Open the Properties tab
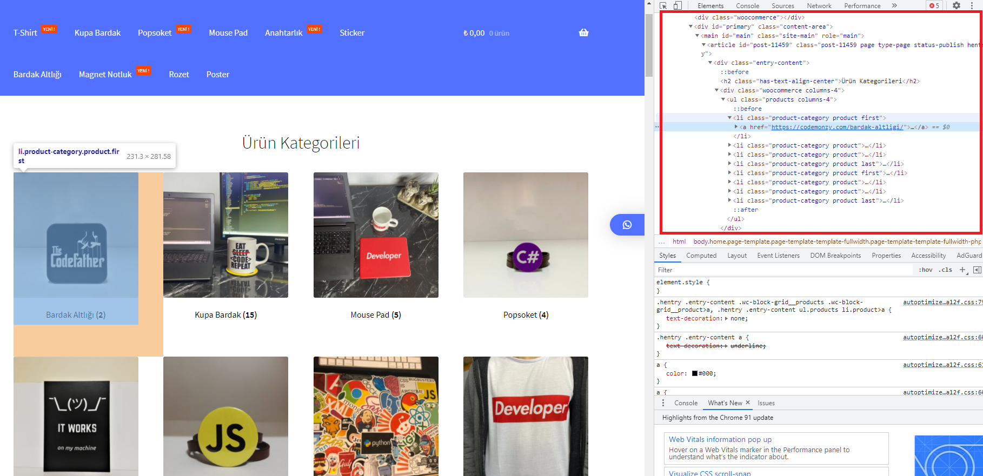983x476 pixels. pyautogui.click(x=886, y=256)
